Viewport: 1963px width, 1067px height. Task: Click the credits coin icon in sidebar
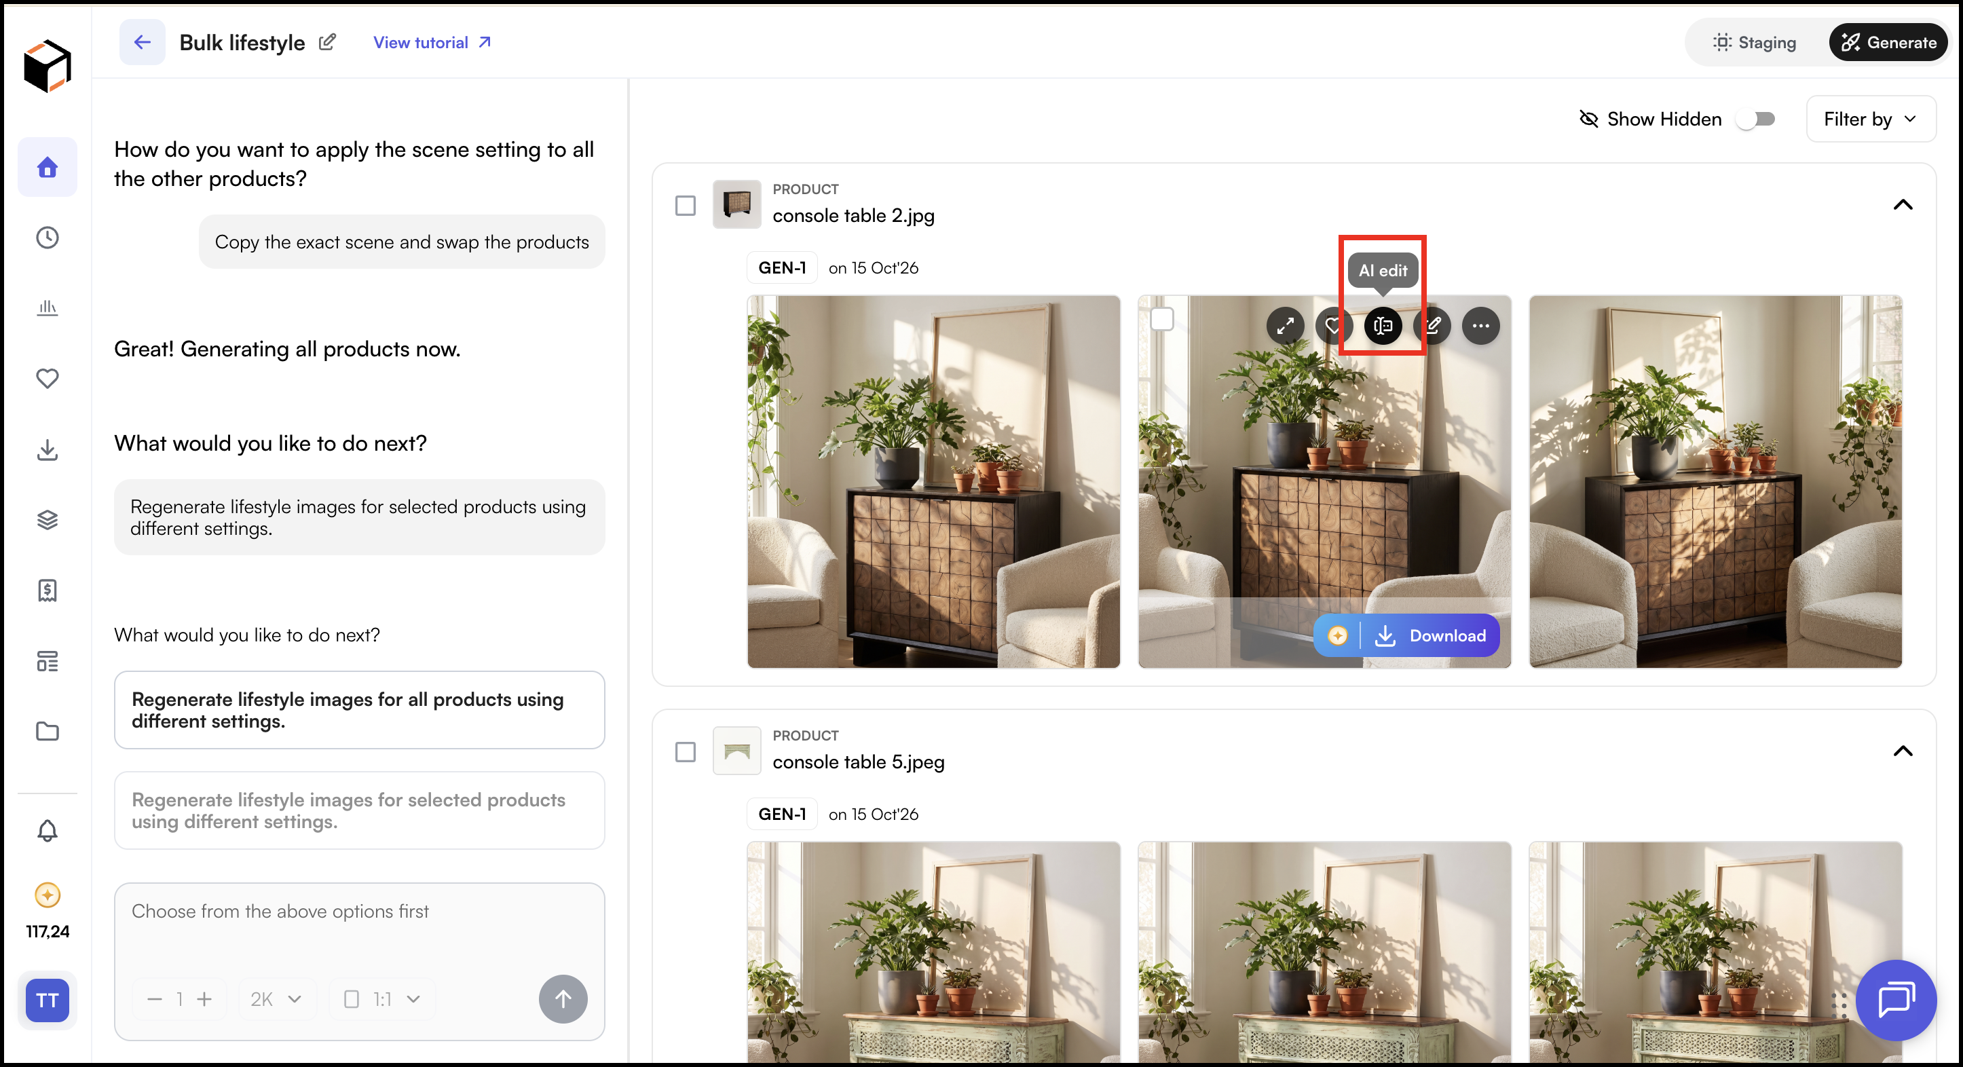pos(48,895)
